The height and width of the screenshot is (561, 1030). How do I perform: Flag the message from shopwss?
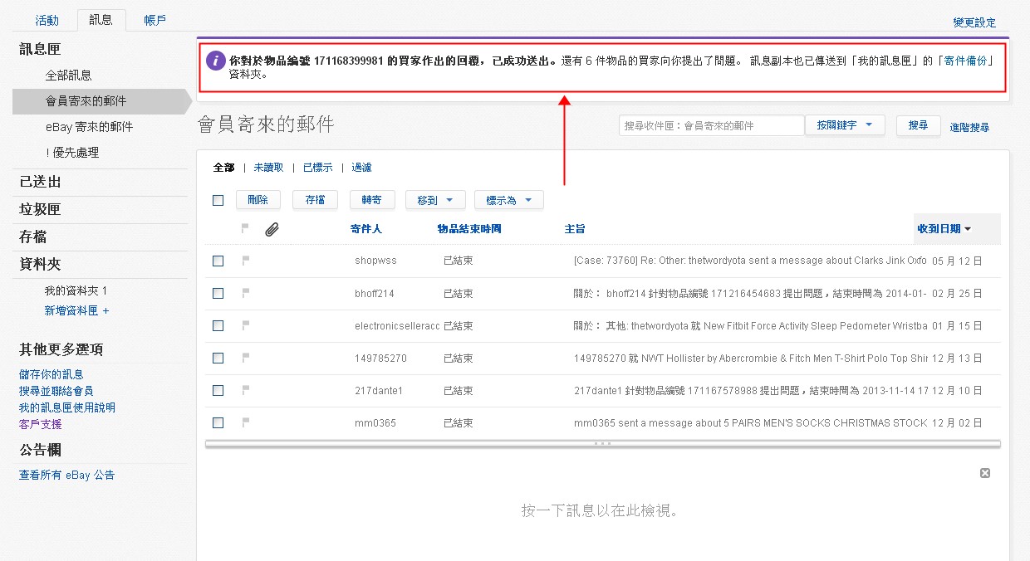pyautogui.click(x=244, y=261)
